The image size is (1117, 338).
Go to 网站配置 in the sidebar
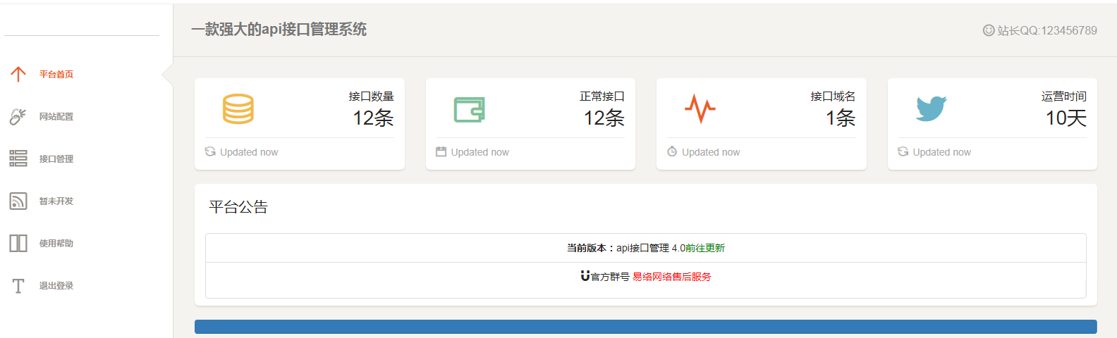pyautogui.click(x=56, y=117)
